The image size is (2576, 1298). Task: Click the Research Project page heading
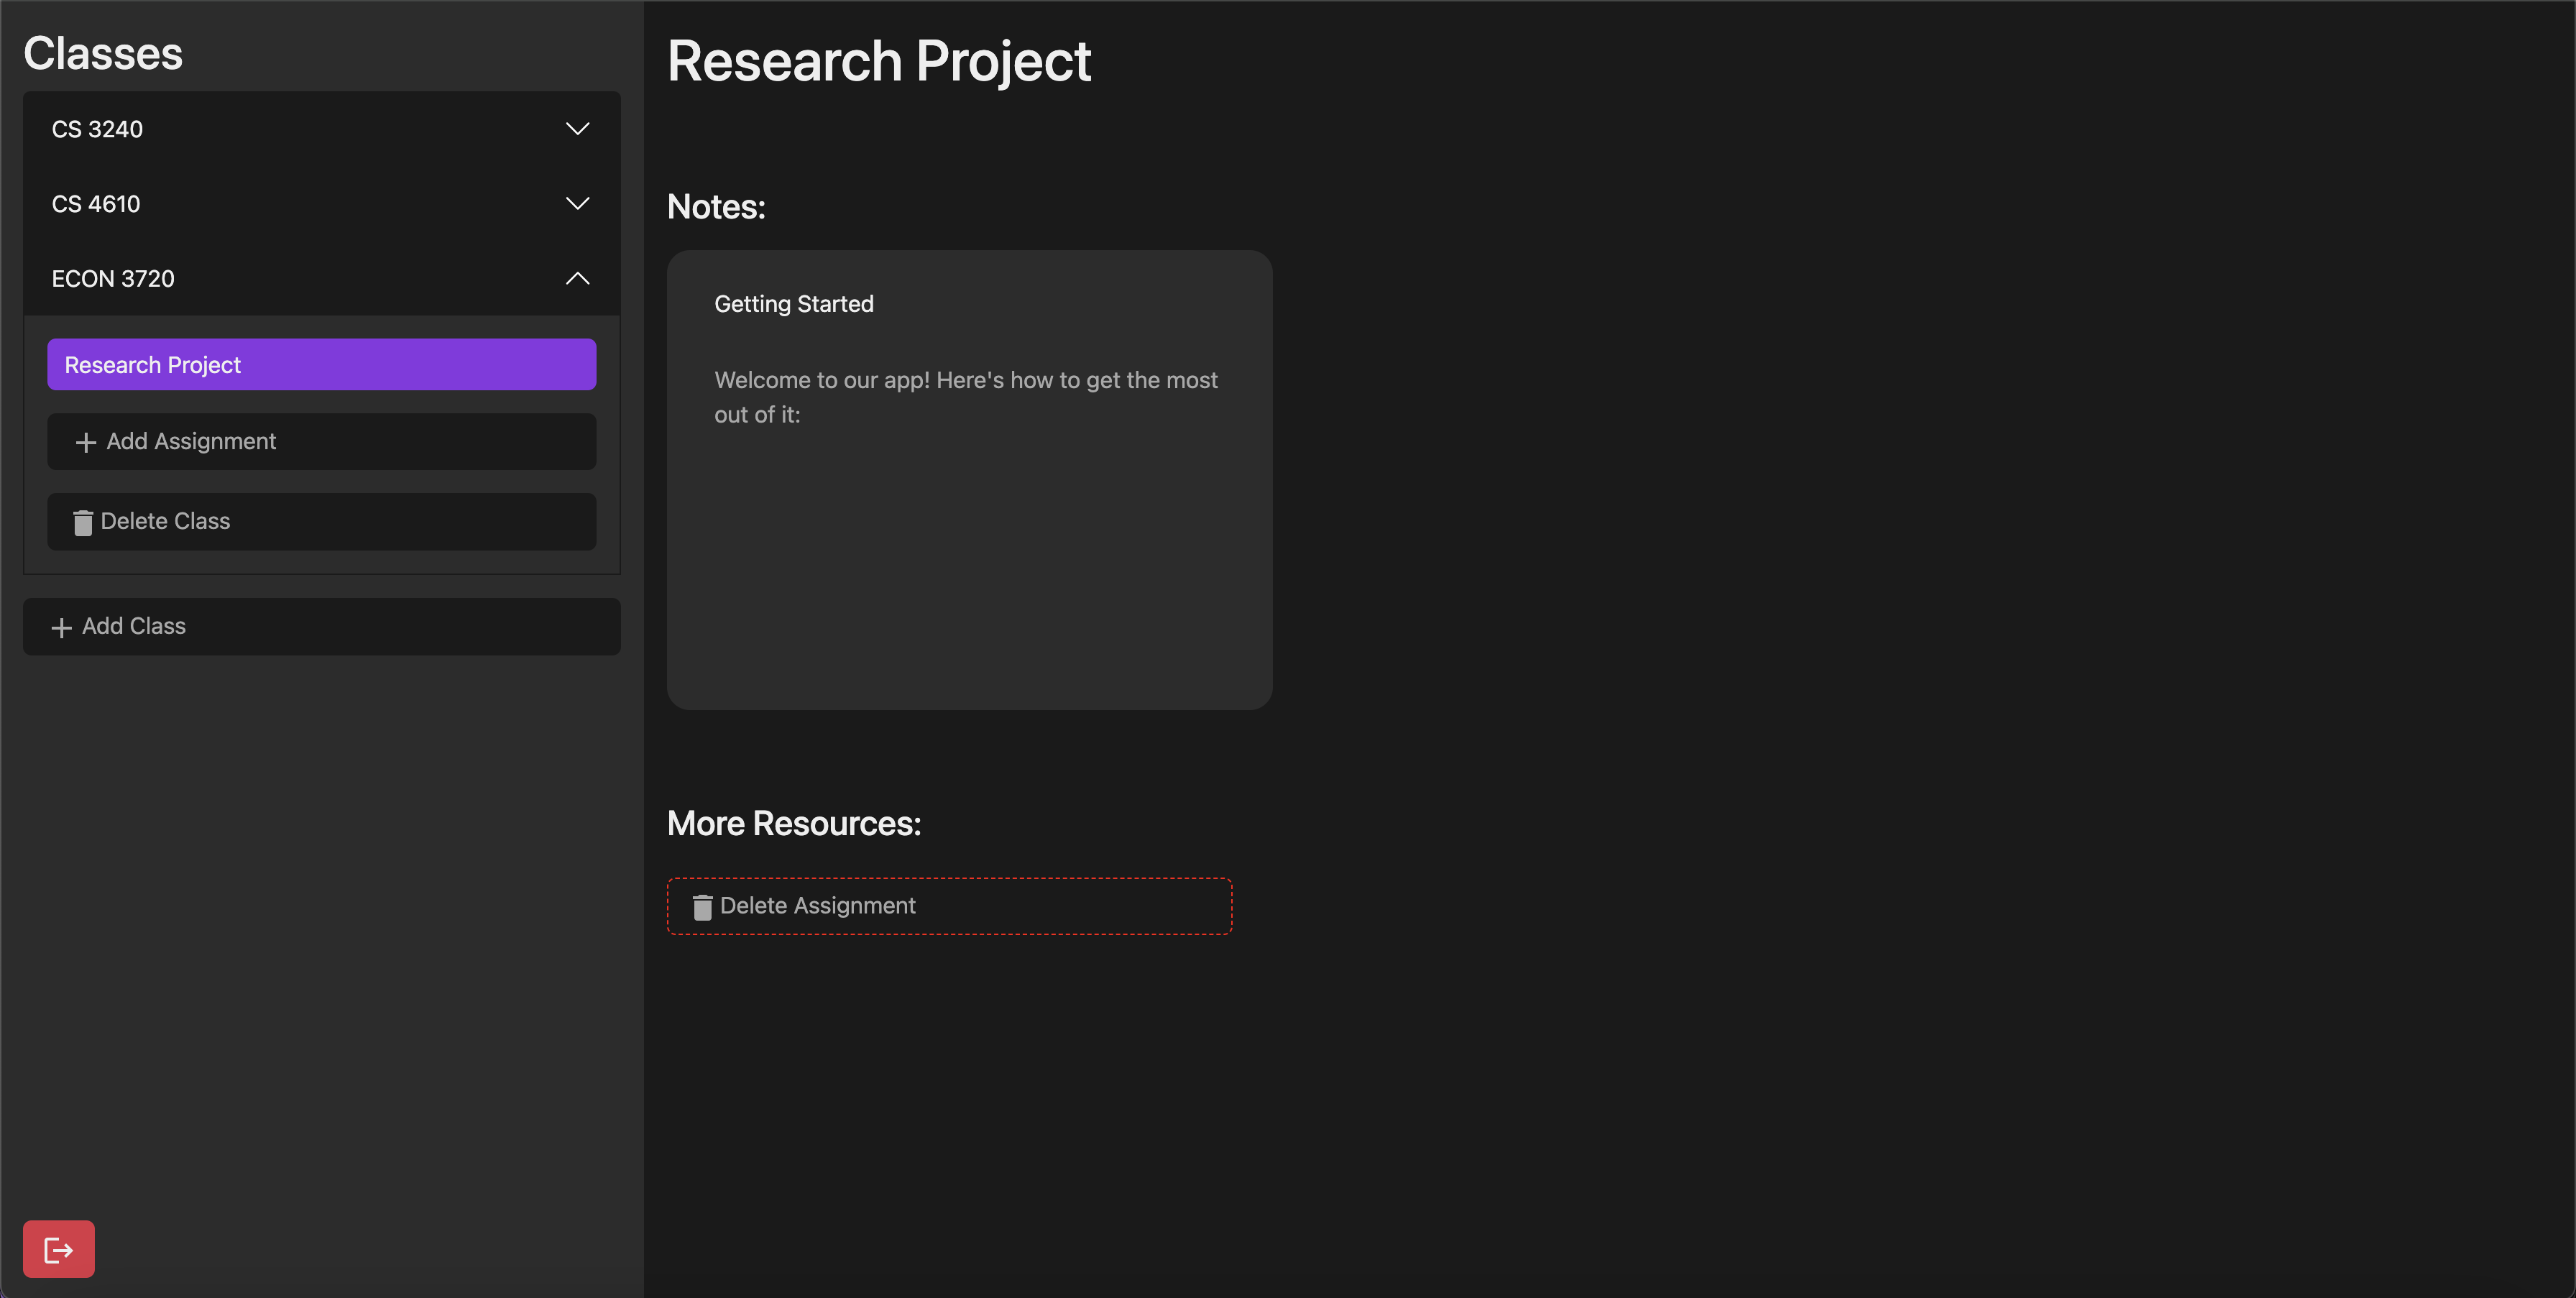(x=878, y=62)
